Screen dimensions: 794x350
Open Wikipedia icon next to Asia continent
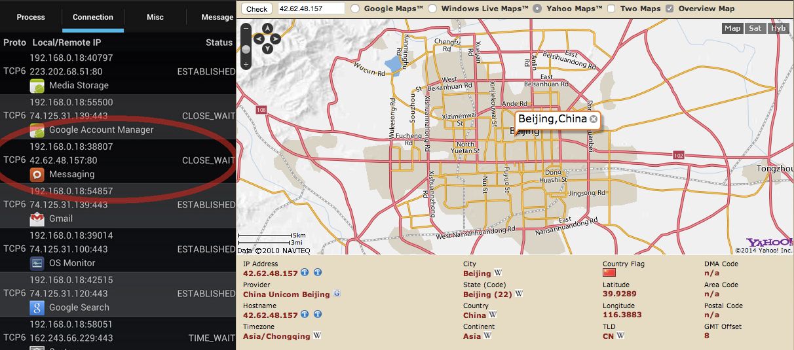pyautogui.click(x=487, y=336)
